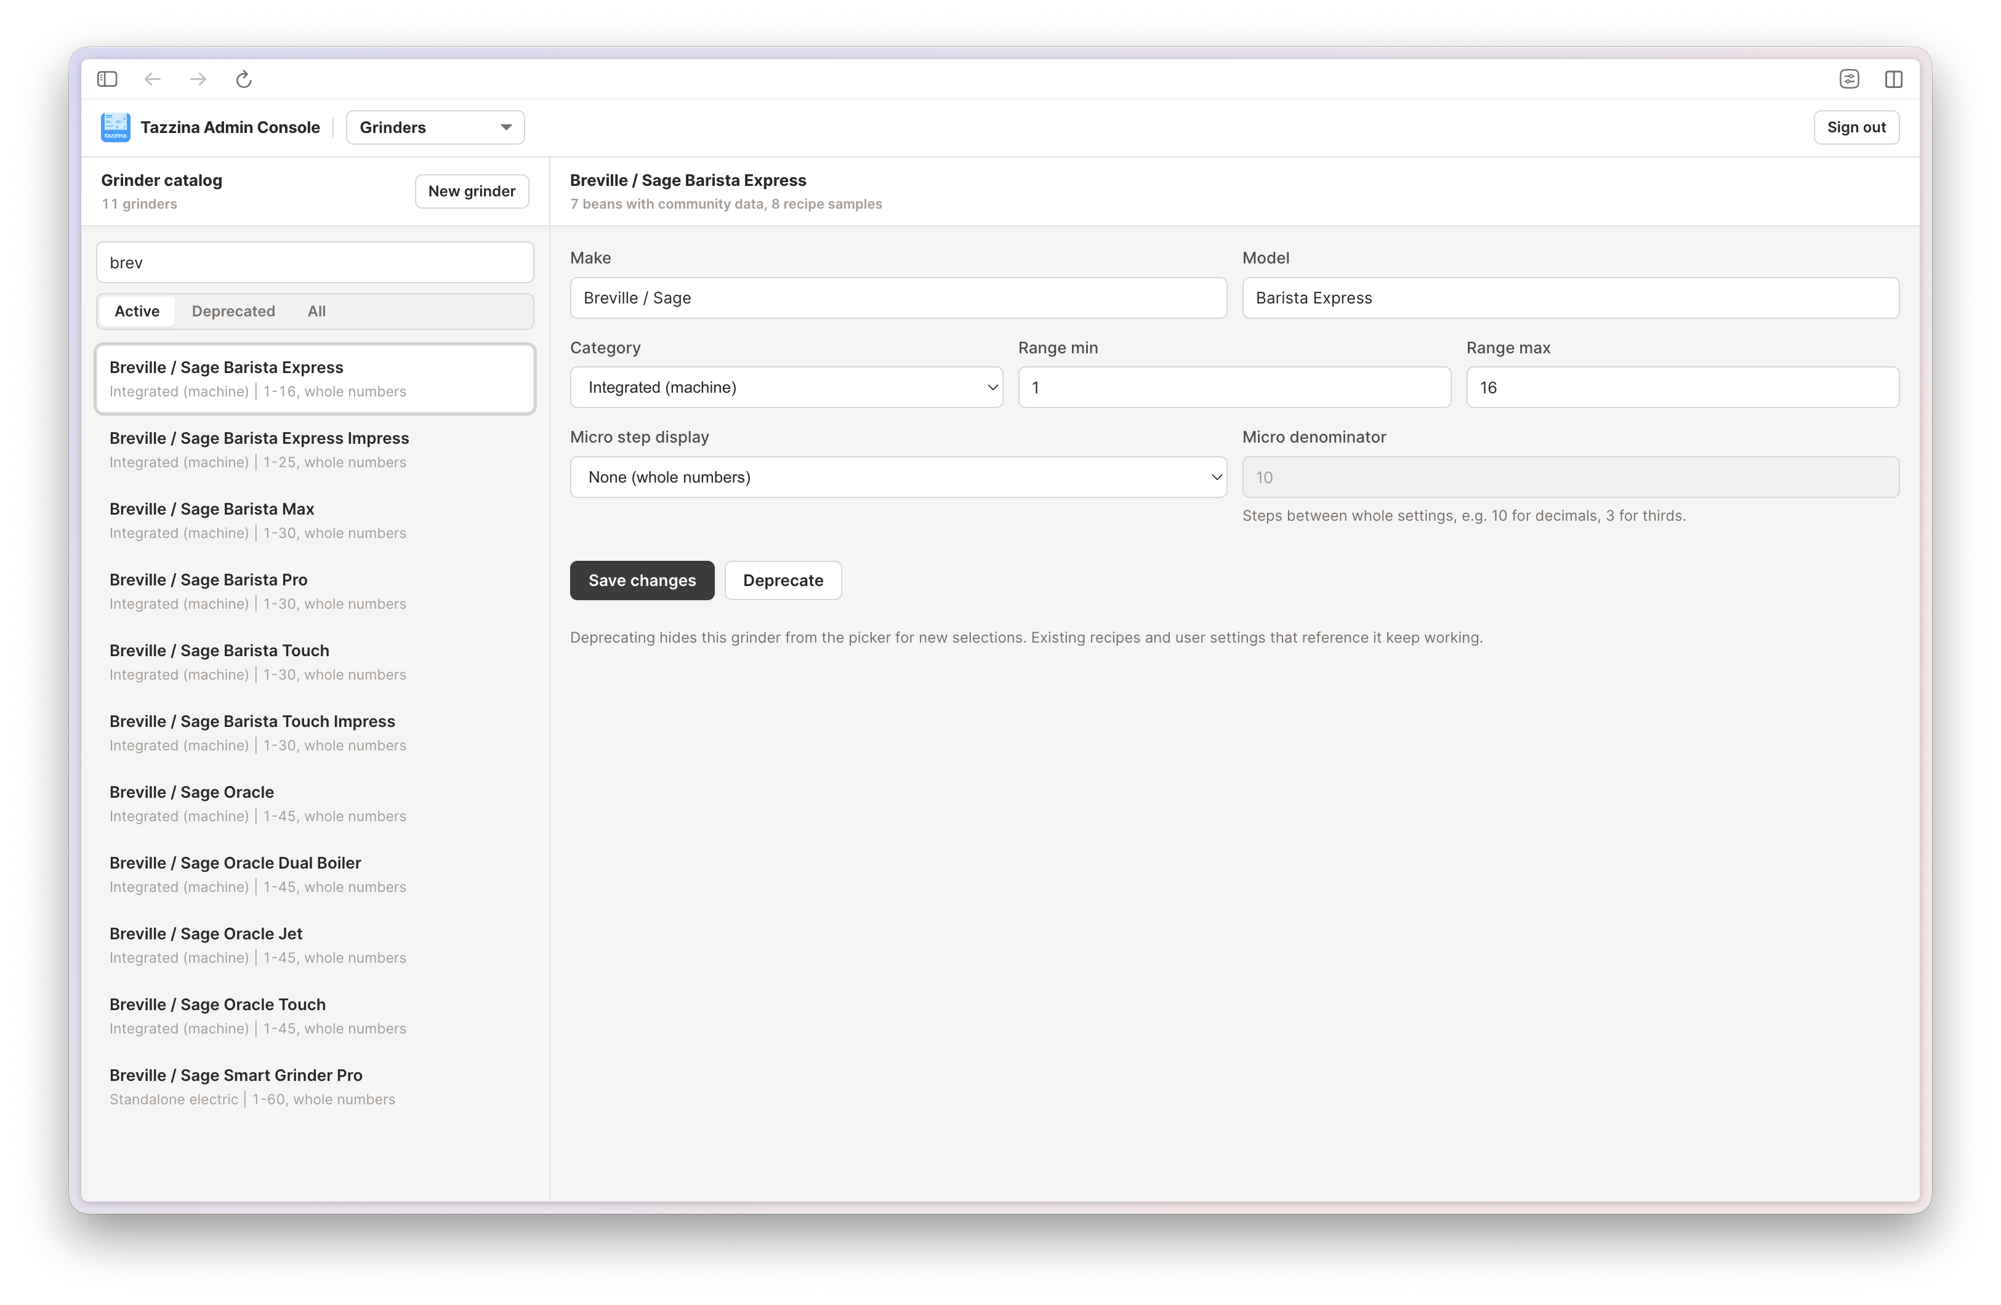Click the Sign out button
The width and height of the screenshot is (2001, 1305).
[x=1856, y=127]
